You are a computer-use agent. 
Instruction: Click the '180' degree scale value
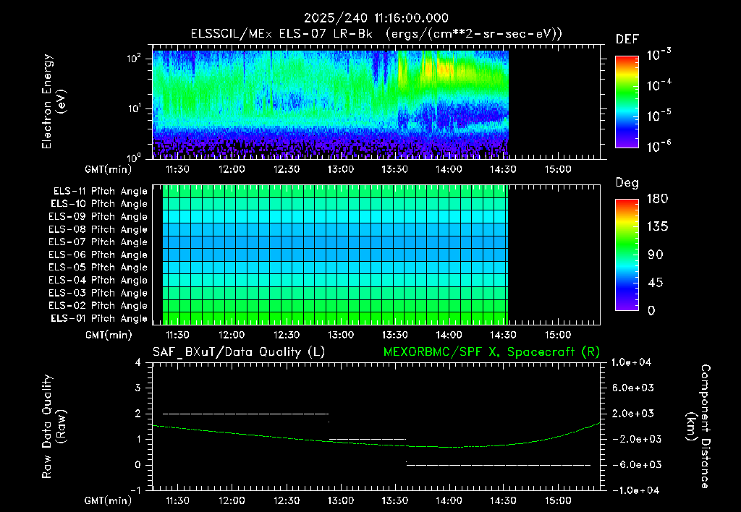click(657, 199)
